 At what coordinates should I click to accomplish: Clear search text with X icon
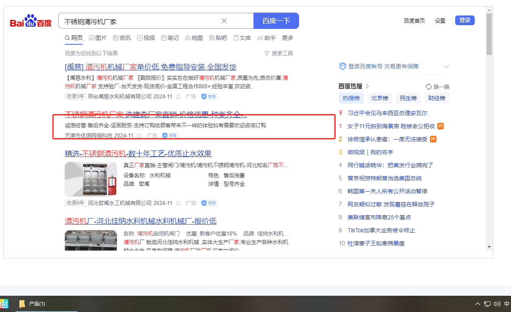coord(224,21)
